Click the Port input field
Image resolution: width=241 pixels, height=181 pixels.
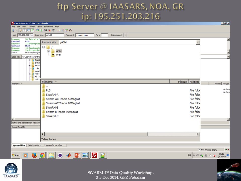[104, 35]
